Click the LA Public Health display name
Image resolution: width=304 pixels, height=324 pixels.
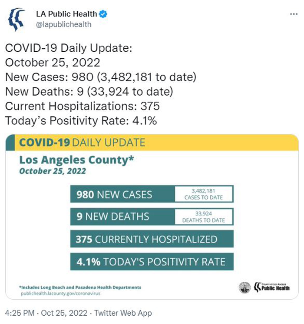(x=66, y=14)
